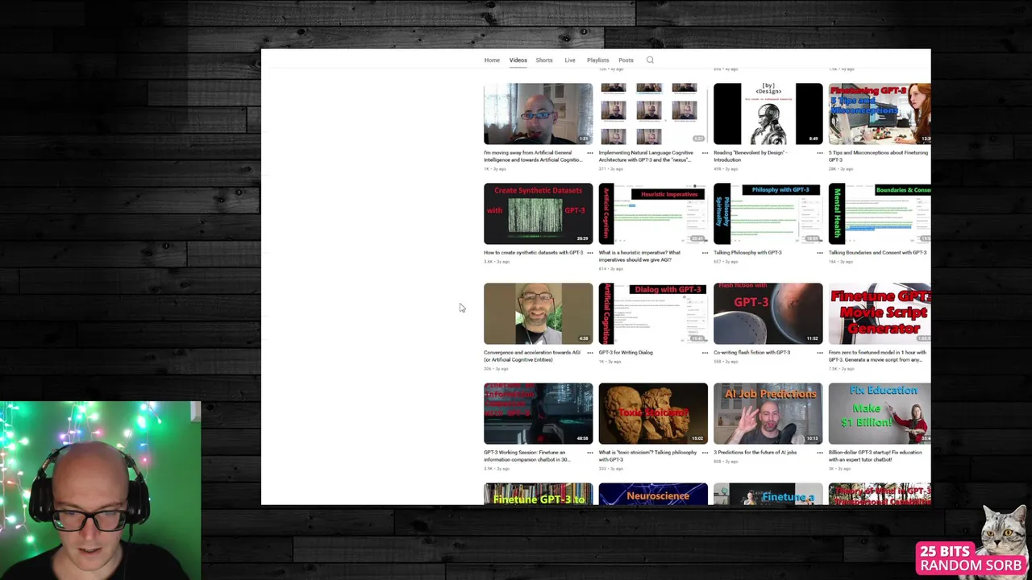The height and width of the screenshot is (580, 1032).
Task: Open title 'GPT-3 for Writing Dialog'
Action: [x=626, y=352]
